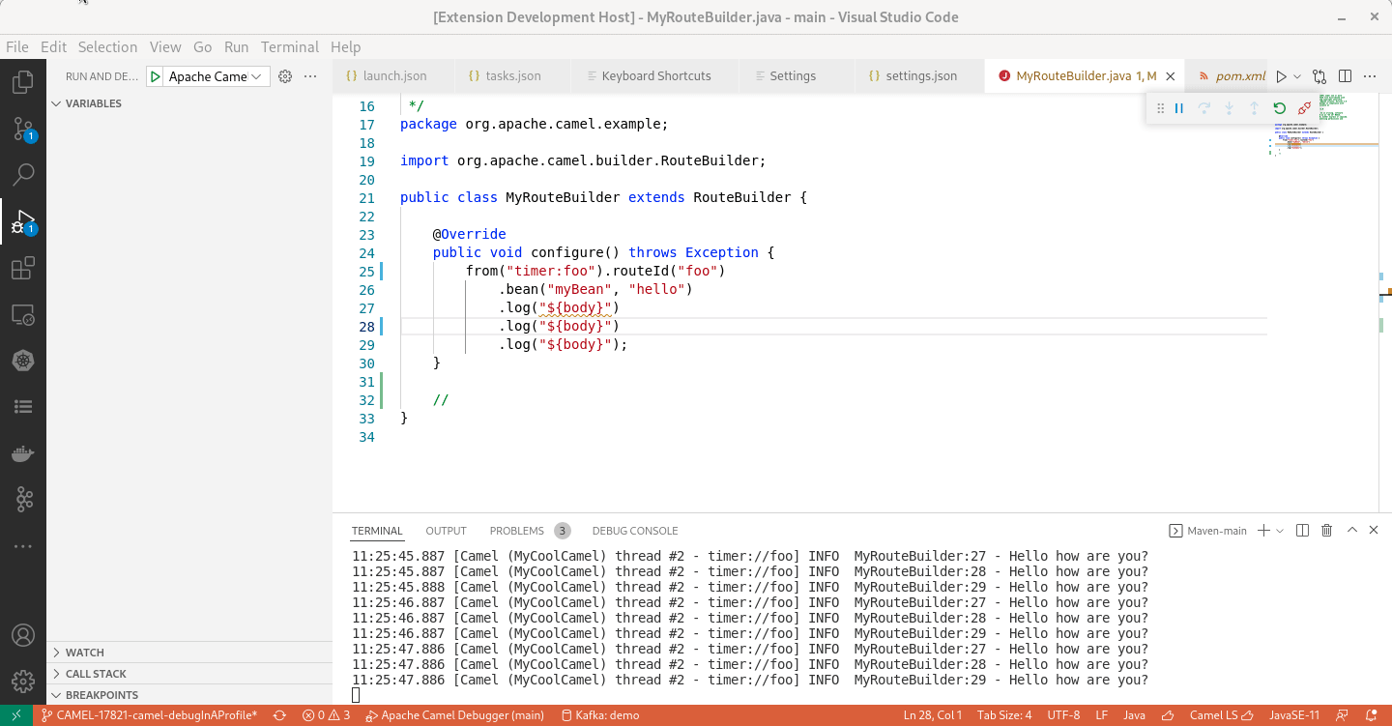Restart the debug session

(1279, 107)
